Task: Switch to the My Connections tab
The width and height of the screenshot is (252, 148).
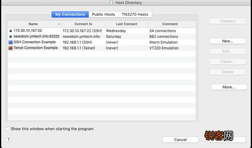Action: click(x=70, y=14)
